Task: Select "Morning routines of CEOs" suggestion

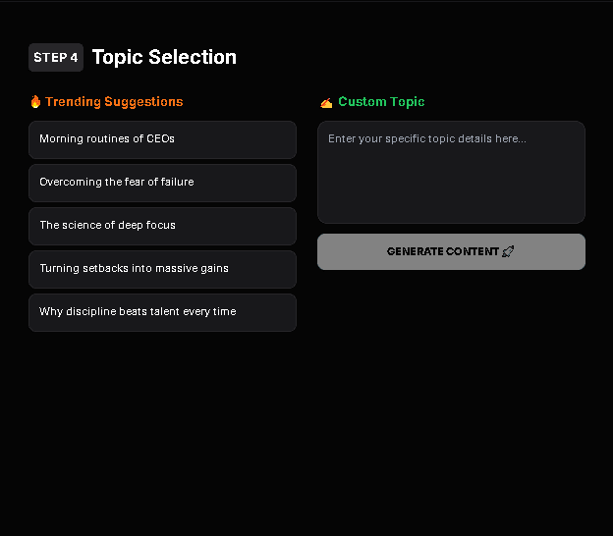Action: click(162, 139)
